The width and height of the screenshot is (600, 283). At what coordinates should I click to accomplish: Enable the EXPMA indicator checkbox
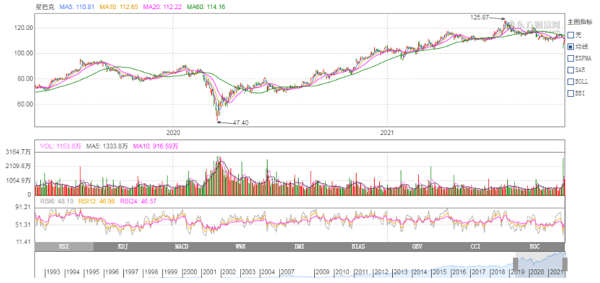tap(571, 58)
